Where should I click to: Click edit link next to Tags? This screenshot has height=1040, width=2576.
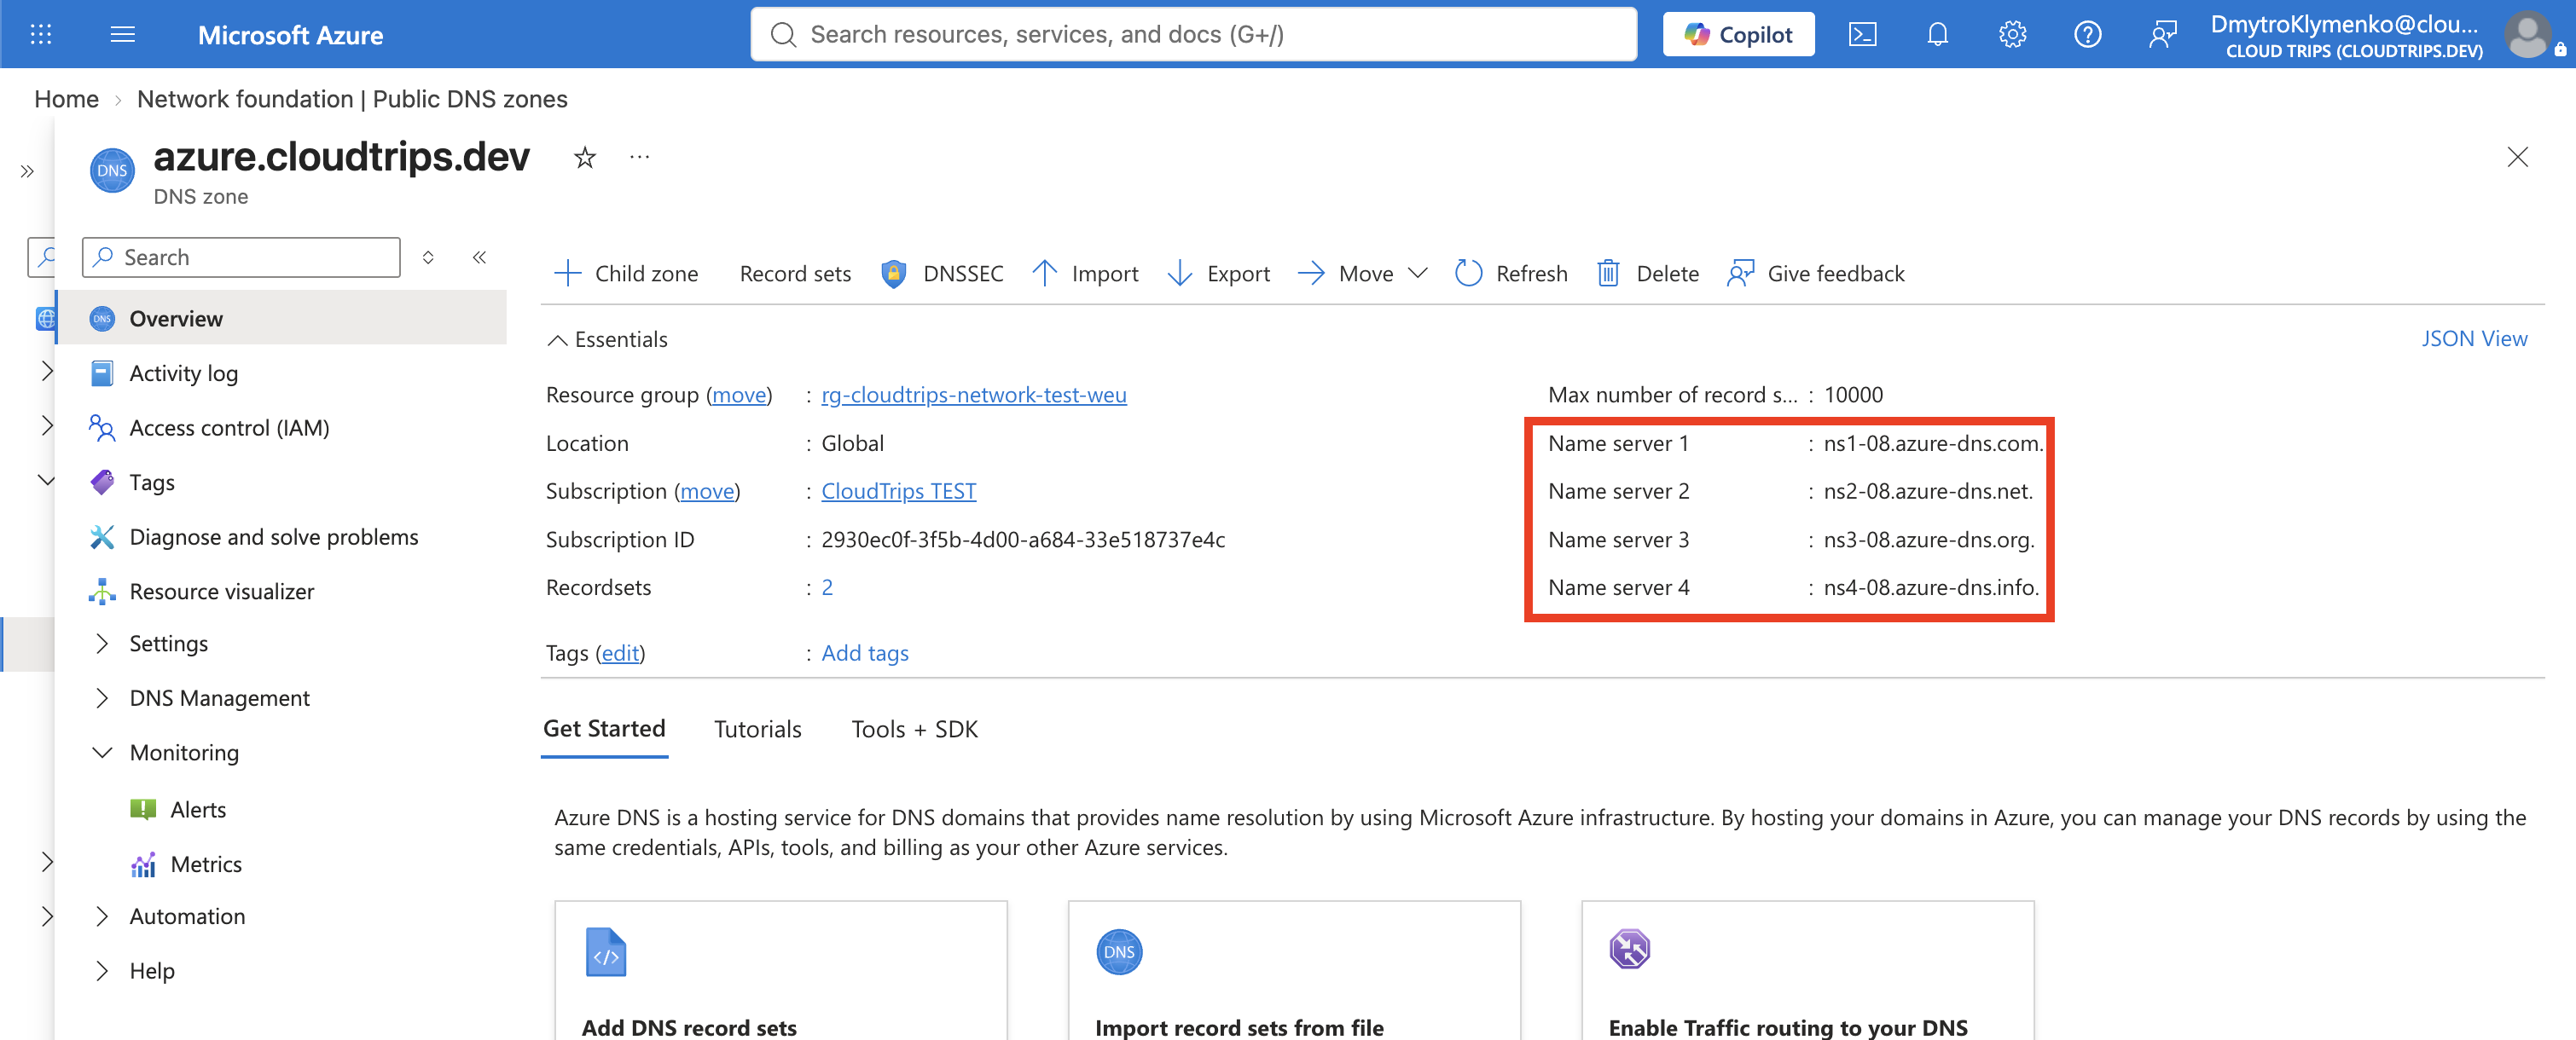620,653
